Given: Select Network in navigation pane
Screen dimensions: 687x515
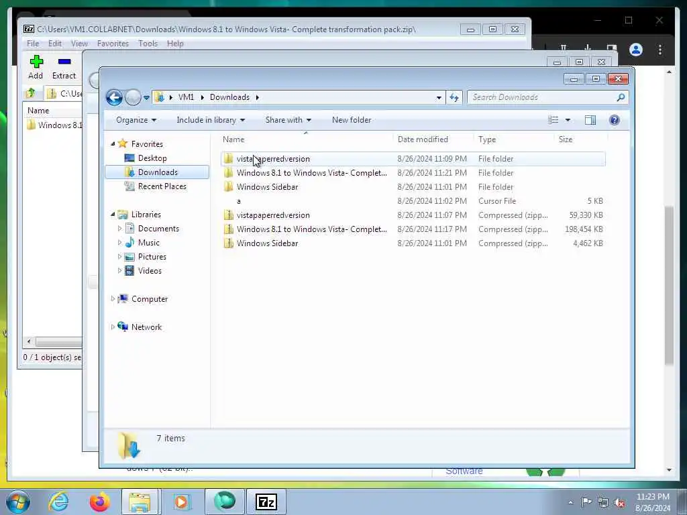Looking at the screenshot, I should [x=146, y=327].
